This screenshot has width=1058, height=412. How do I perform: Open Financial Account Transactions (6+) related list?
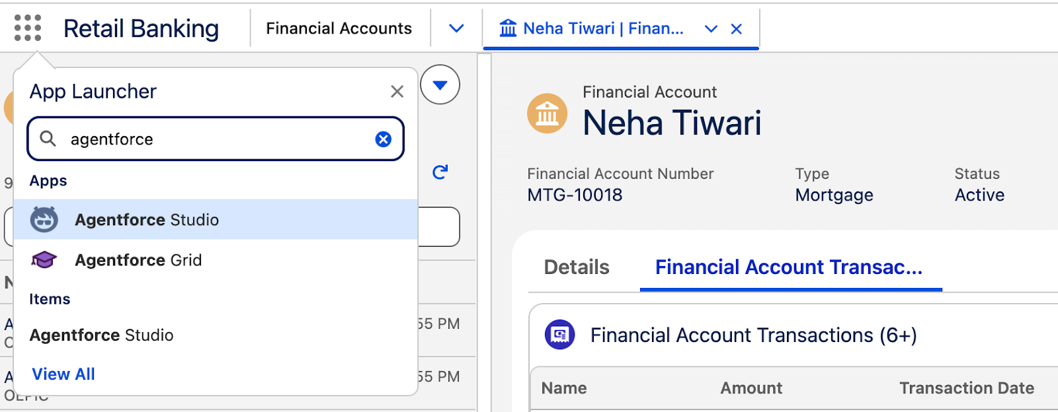pos(753,335)
